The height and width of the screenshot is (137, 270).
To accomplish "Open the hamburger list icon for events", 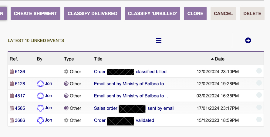I will click(159, 41).
